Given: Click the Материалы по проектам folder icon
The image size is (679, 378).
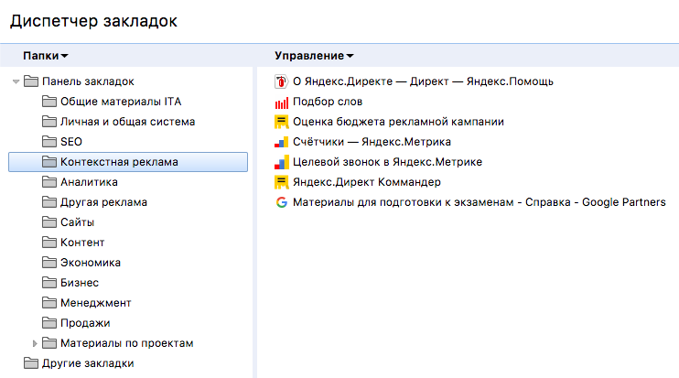Looking at the screenshot, I should click(x=48, y=343).
